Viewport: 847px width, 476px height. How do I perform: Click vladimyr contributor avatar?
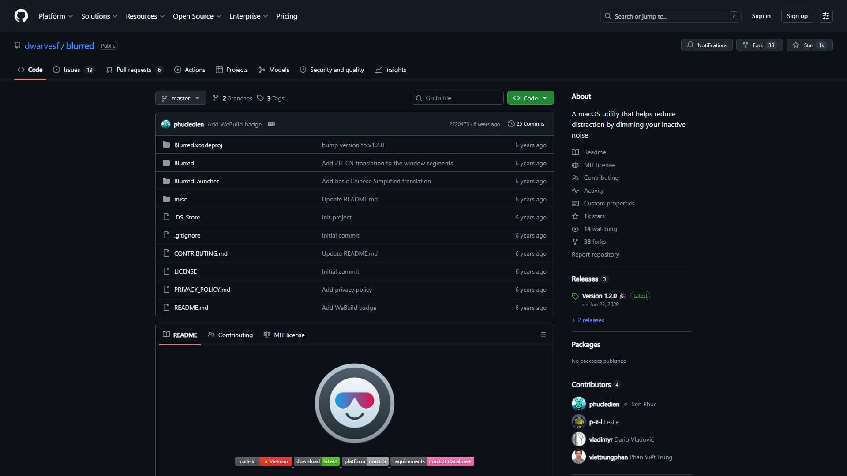578,439
